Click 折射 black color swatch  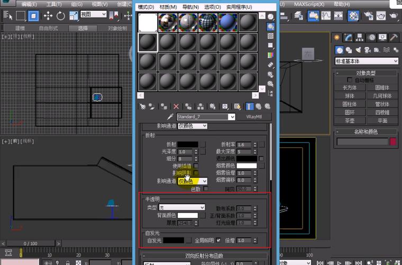(x=188, y=144)
